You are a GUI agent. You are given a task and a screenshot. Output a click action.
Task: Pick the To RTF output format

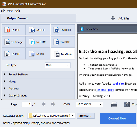coord(13,54)
